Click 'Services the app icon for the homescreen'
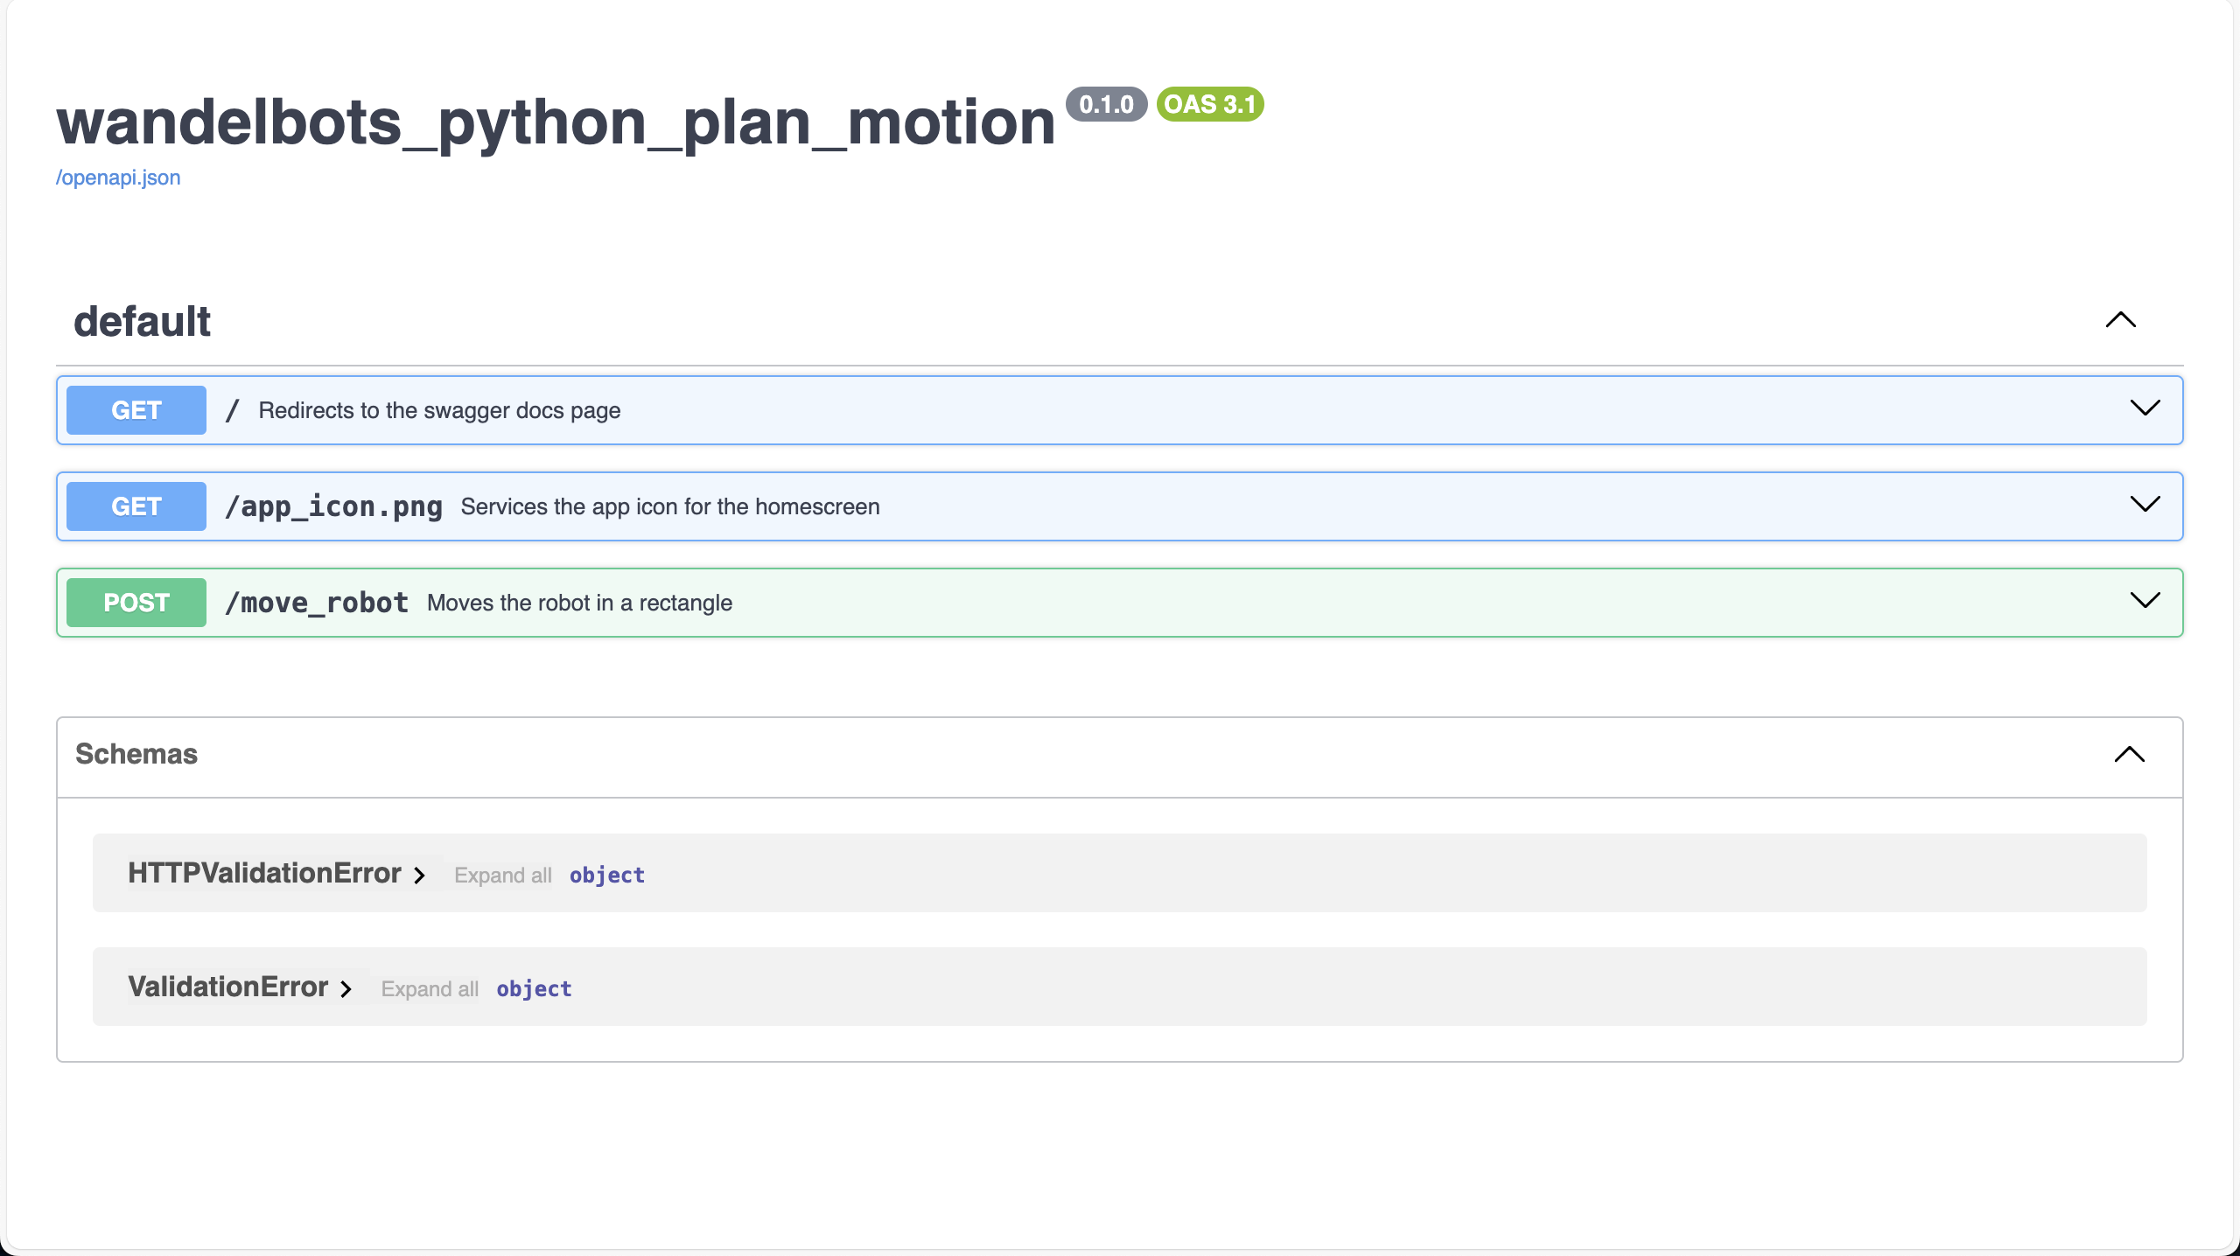Image resolution: width=2240 pixels, height=1256 pixels. pyautogui.click(x=670, y=506)
